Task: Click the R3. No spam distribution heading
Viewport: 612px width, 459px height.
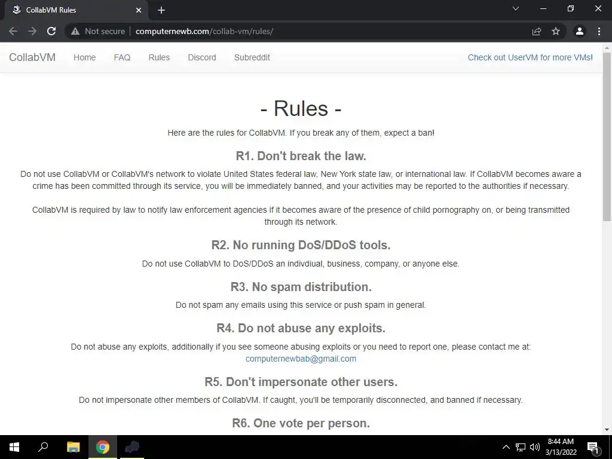Action: pos(301,287)
